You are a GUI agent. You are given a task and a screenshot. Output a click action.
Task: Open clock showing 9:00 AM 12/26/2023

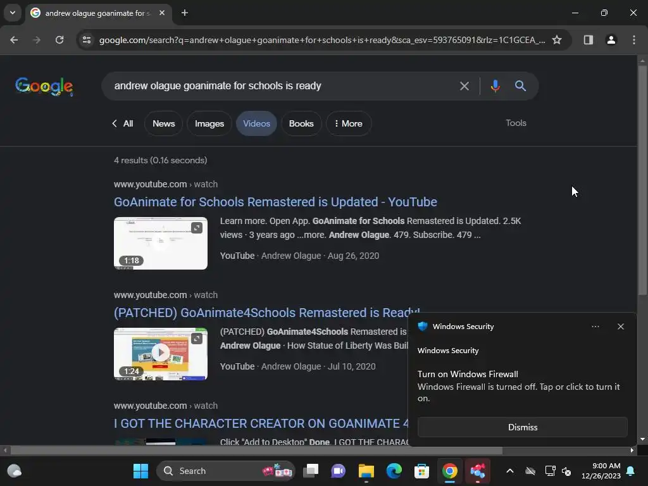pos(601,471)
